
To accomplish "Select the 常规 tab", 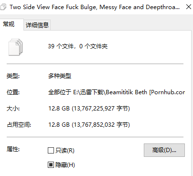I will [x=9, y=24].
